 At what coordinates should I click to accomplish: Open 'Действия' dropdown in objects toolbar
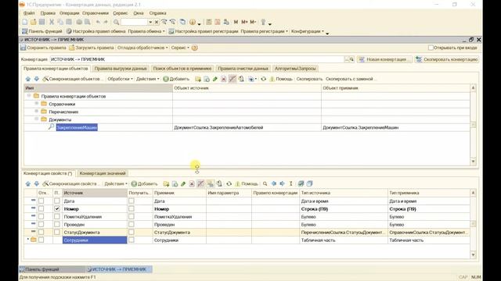(x=148, y=79)
